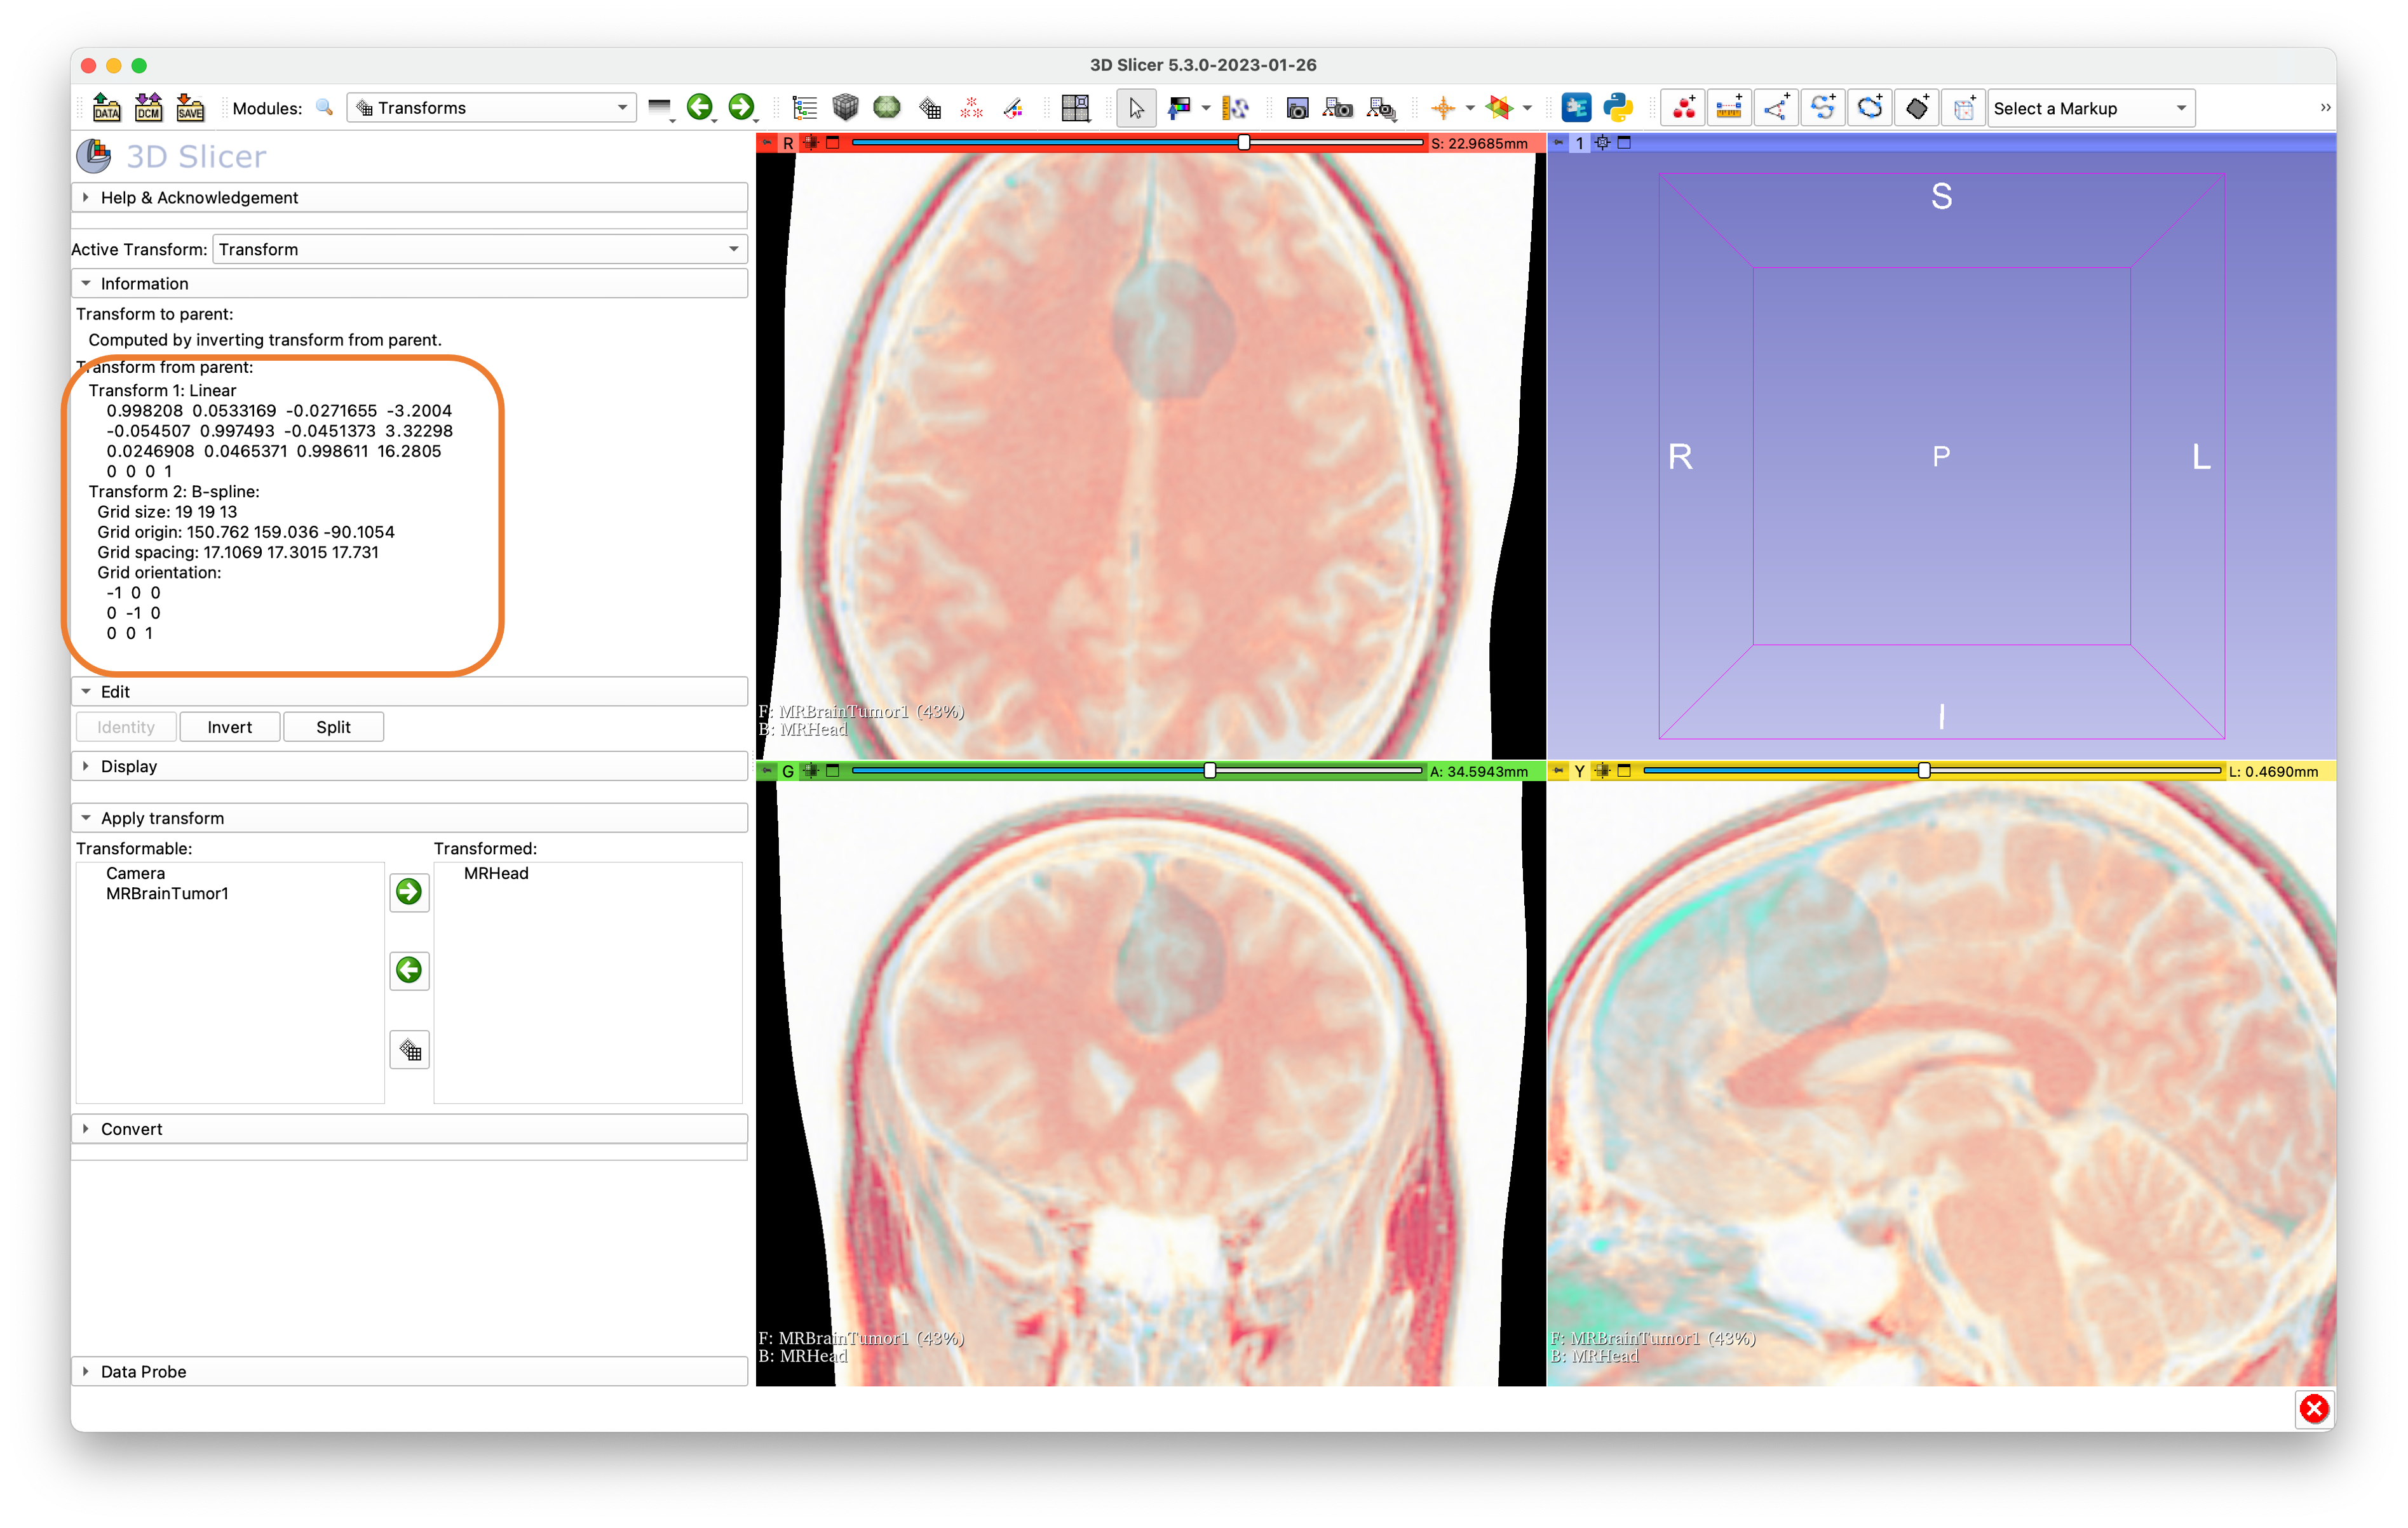Expand the Display section

click(x=128, y=767)
